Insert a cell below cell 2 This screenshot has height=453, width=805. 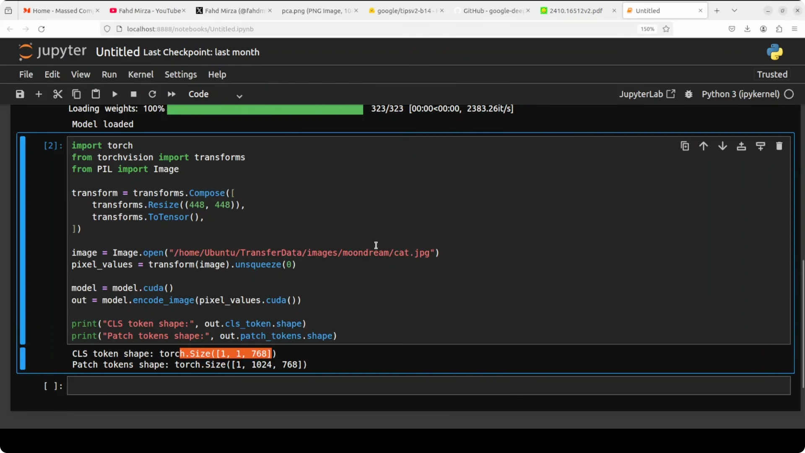760,146
